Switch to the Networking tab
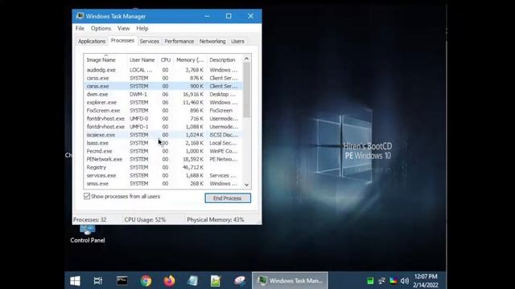 [212, 41]
